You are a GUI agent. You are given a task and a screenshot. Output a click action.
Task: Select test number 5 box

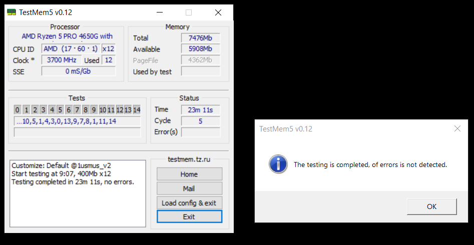point(60,109)
